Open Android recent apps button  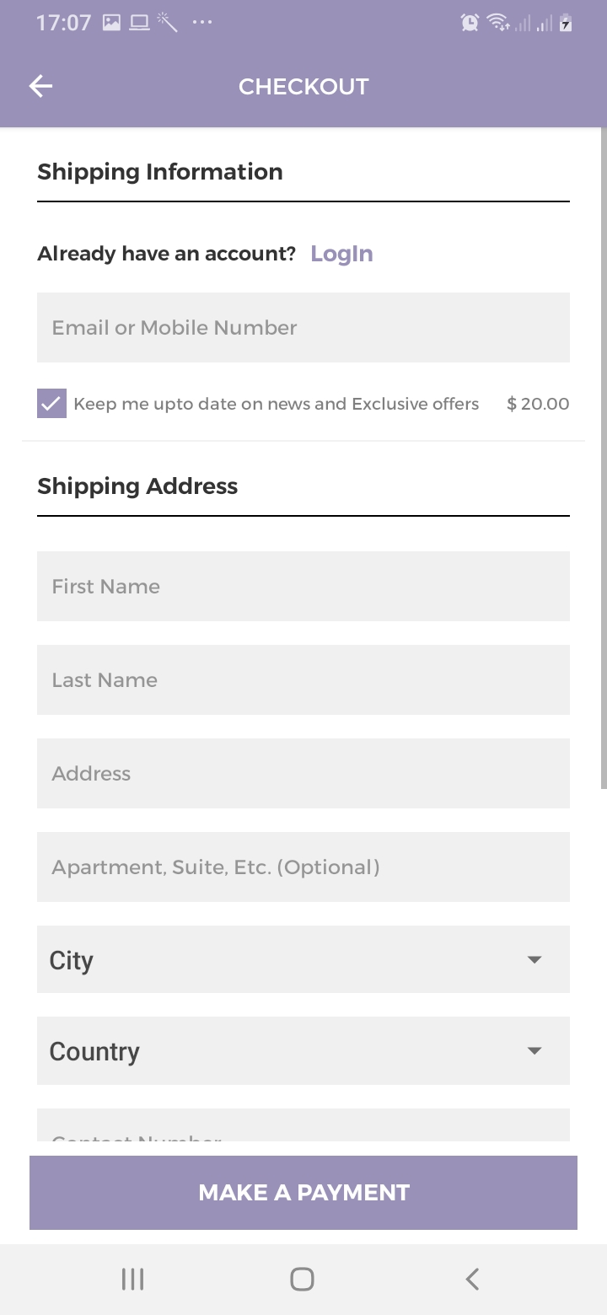pos(132,1279)
